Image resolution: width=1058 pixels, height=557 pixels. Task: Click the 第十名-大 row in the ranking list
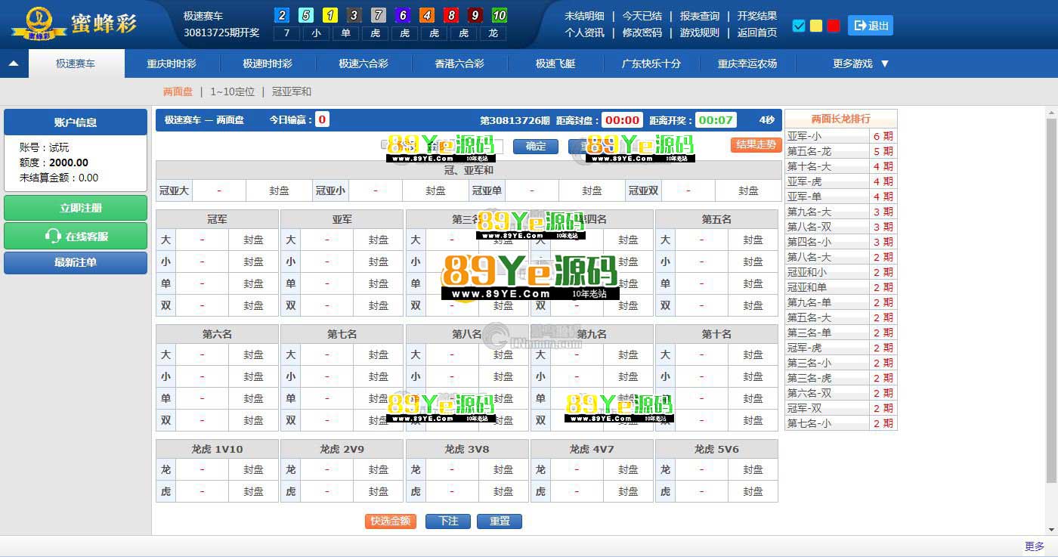(840, 166)
